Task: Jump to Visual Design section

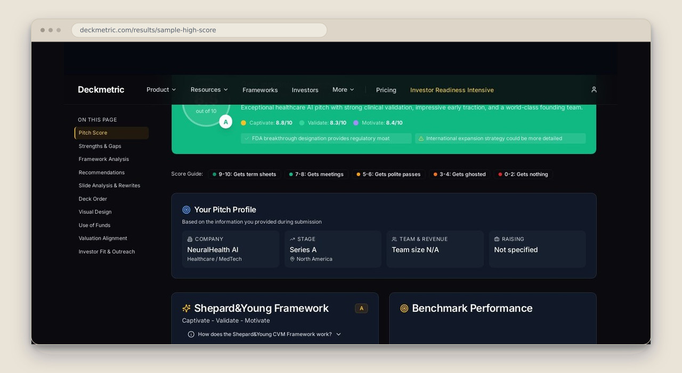Action: point(95,212)
